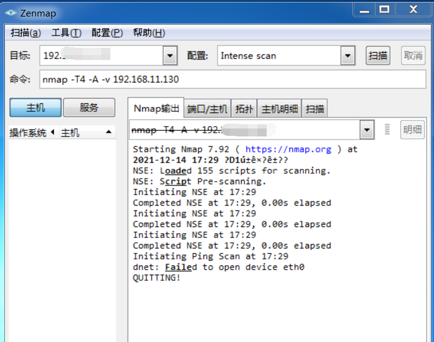Image resolution: width=434 pixels, height=342 pixels.
Task: Click the 扫描 scan button
Action: [x=378, y=56]
